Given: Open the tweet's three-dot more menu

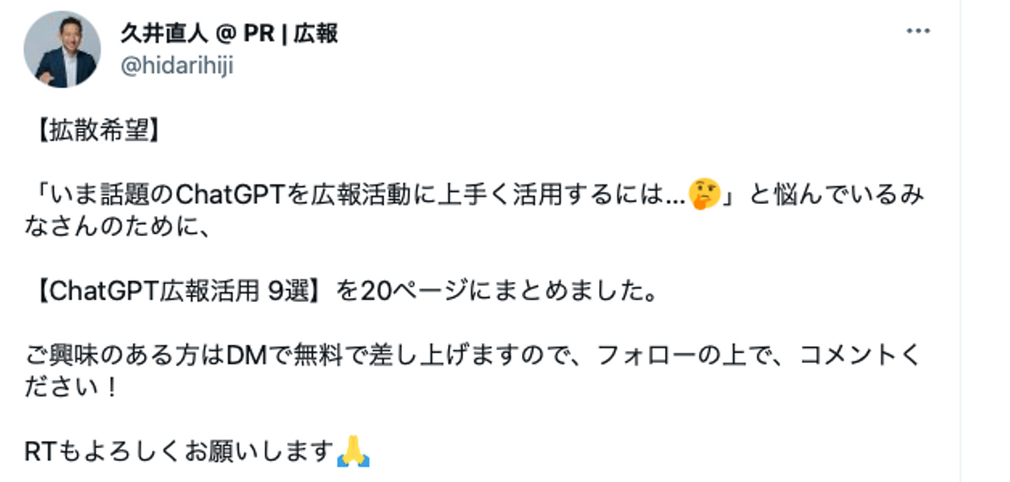Looking at the screenshot, I should click(x=918, y=32).
